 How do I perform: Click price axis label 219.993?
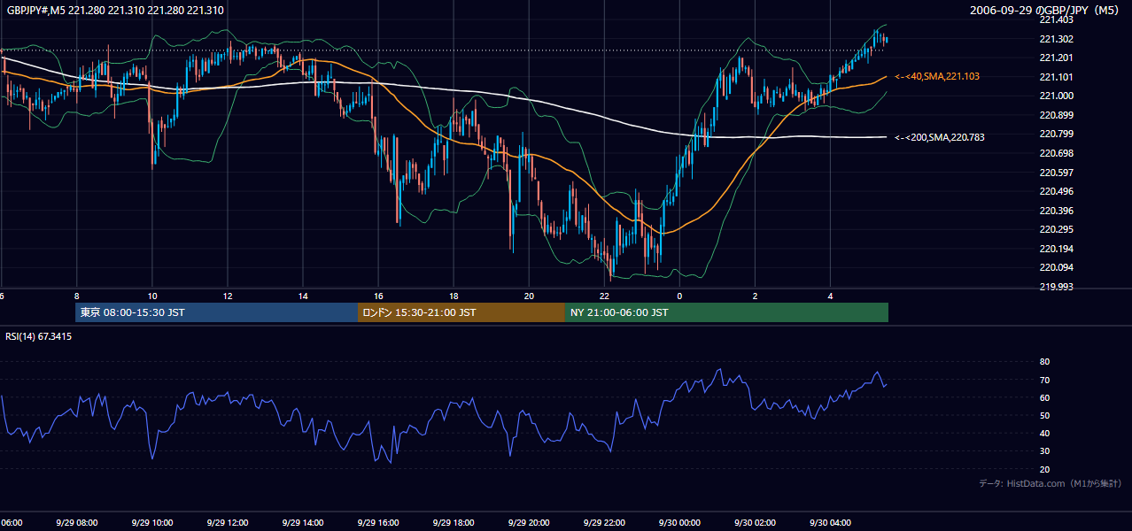point(1056,287)
